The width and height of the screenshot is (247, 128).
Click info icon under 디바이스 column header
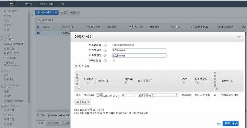87,82
